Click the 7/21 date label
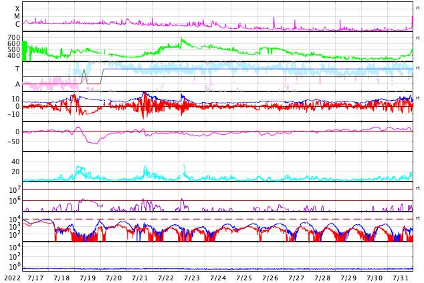The height and width of the screenshot is (283, 424). pos(140,278)
